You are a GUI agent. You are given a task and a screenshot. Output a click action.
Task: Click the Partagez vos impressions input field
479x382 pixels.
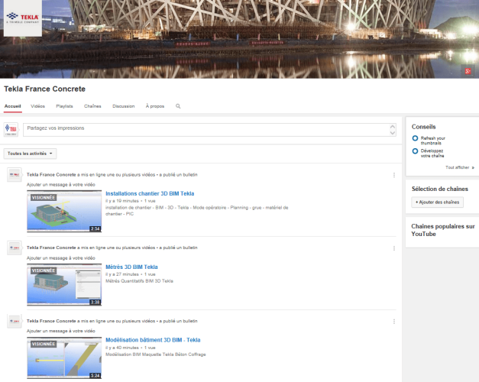209,130
